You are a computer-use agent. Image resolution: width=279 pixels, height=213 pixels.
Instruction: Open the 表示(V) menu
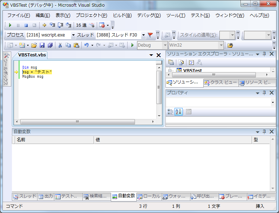tap(63, 15)
